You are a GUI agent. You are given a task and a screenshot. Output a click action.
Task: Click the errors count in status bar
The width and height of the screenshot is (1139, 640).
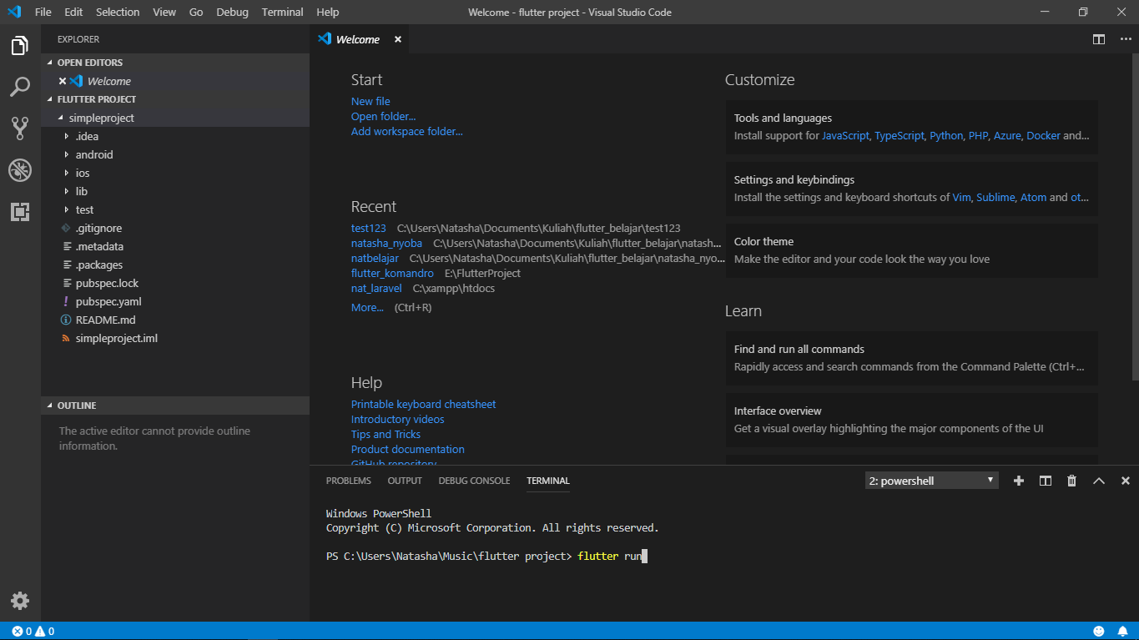[21, 632]
